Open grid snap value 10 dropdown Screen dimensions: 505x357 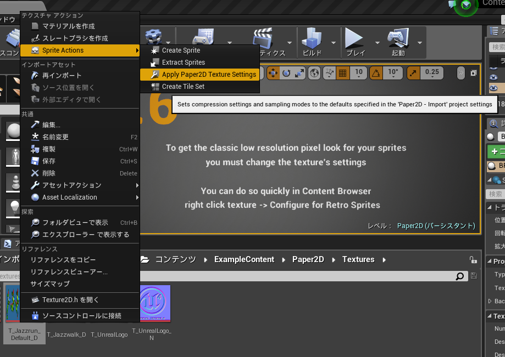click(359, 73)
